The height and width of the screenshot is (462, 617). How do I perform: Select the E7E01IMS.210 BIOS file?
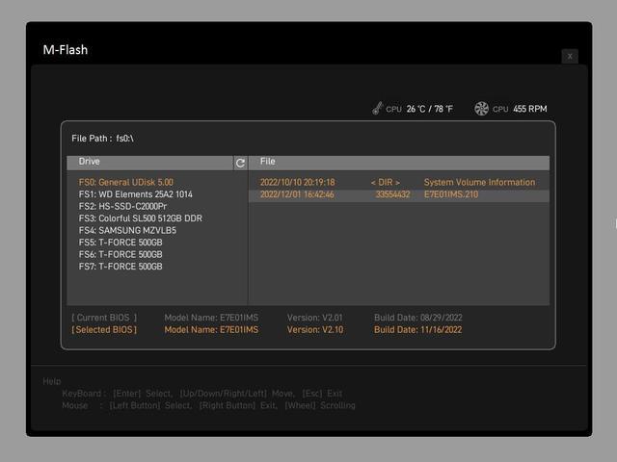click(450, 194)
